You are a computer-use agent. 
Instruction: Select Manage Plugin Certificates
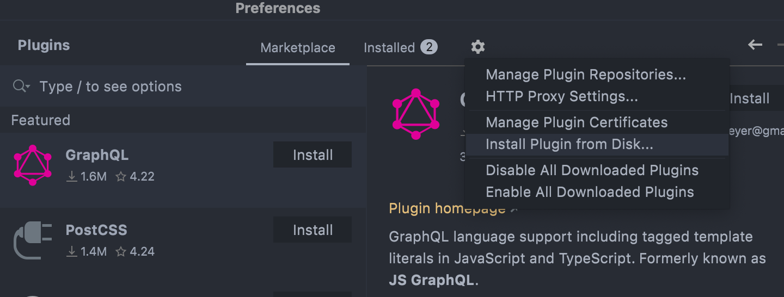tap(577, 122)
